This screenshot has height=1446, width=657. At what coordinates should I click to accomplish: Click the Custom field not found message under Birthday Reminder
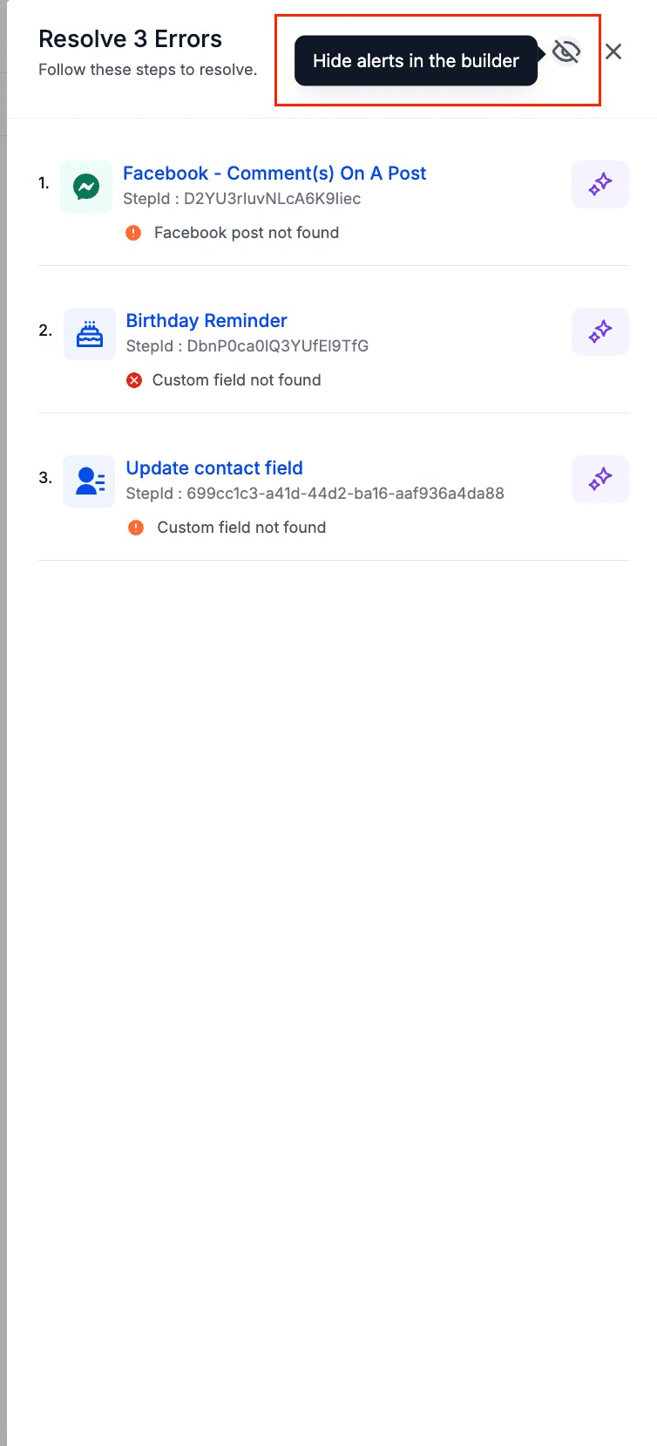click(237, 380)
